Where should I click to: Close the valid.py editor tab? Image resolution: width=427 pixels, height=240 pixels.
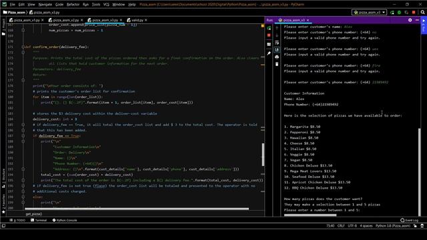click(x=146, y=20)
